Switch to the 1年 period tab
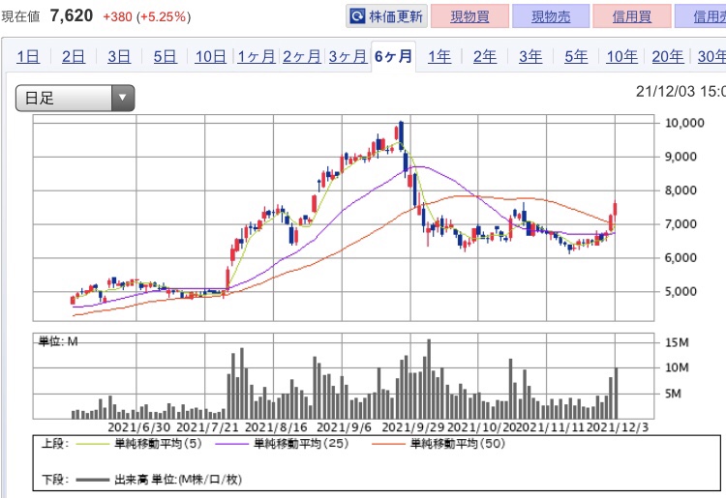This screenshot has height=498, width=726. tap(439, 57)
